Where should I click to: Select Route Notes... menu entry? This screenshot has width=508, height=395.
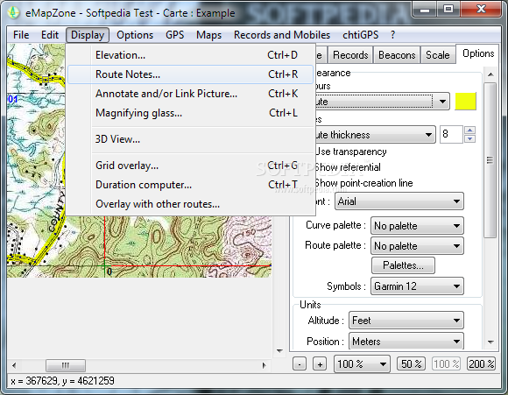(191, 74)
